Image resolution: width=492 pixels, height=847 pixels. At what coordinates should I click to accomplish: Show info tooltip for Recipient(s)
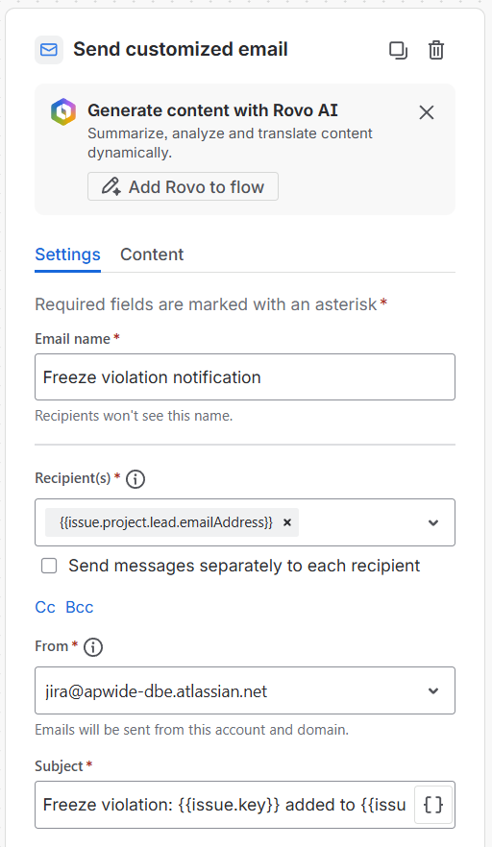135,478
